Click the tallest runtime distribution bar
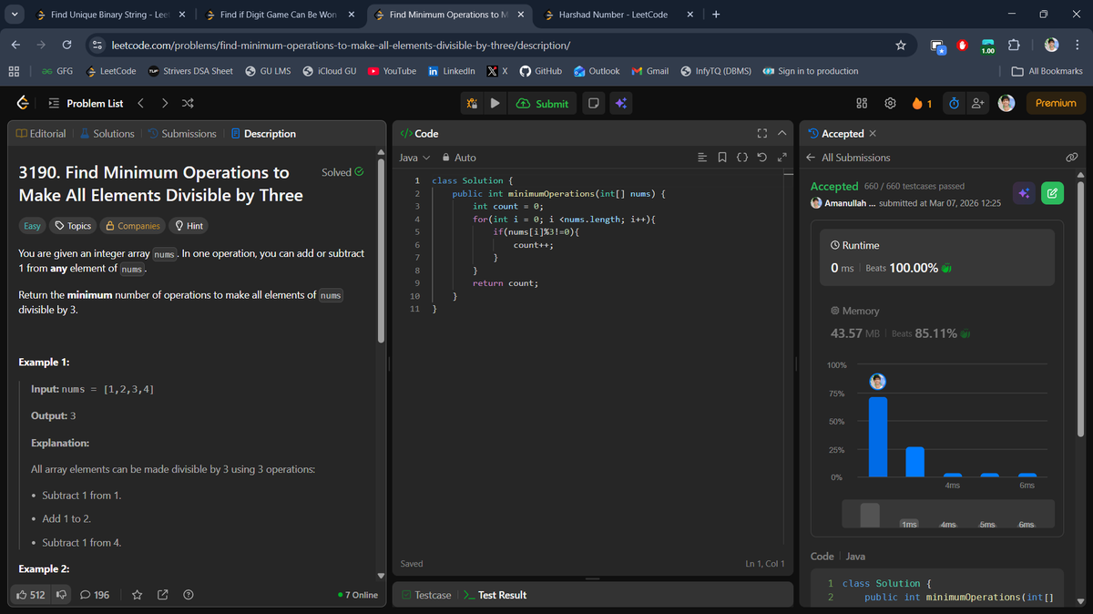 pyautogui.click(x=878, y=436)
